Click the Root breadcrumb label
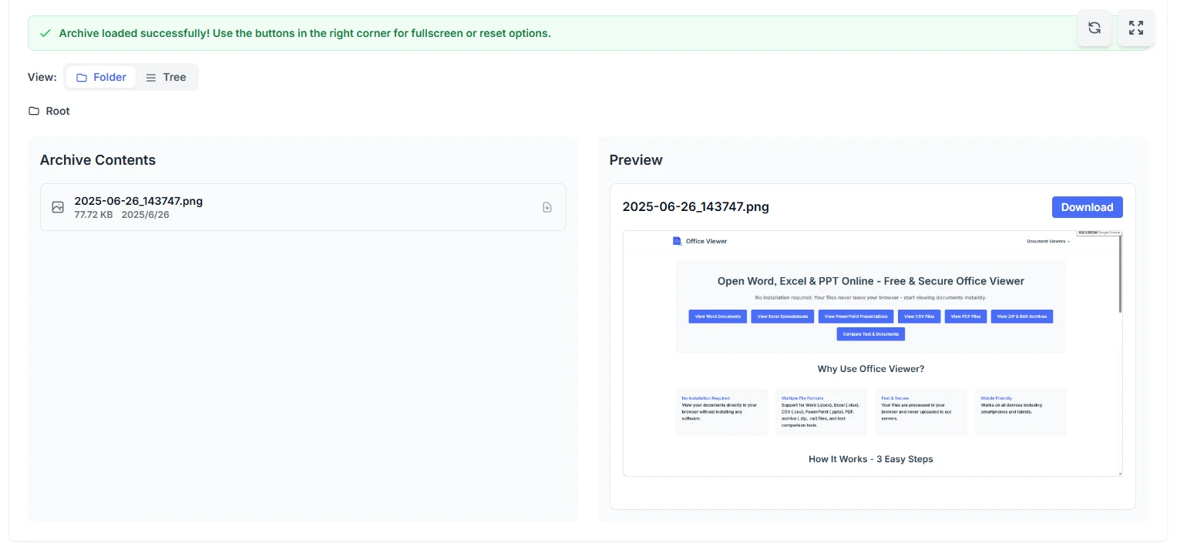The width and height of the screenshot is (1187, 556). [x=58, y=111]
